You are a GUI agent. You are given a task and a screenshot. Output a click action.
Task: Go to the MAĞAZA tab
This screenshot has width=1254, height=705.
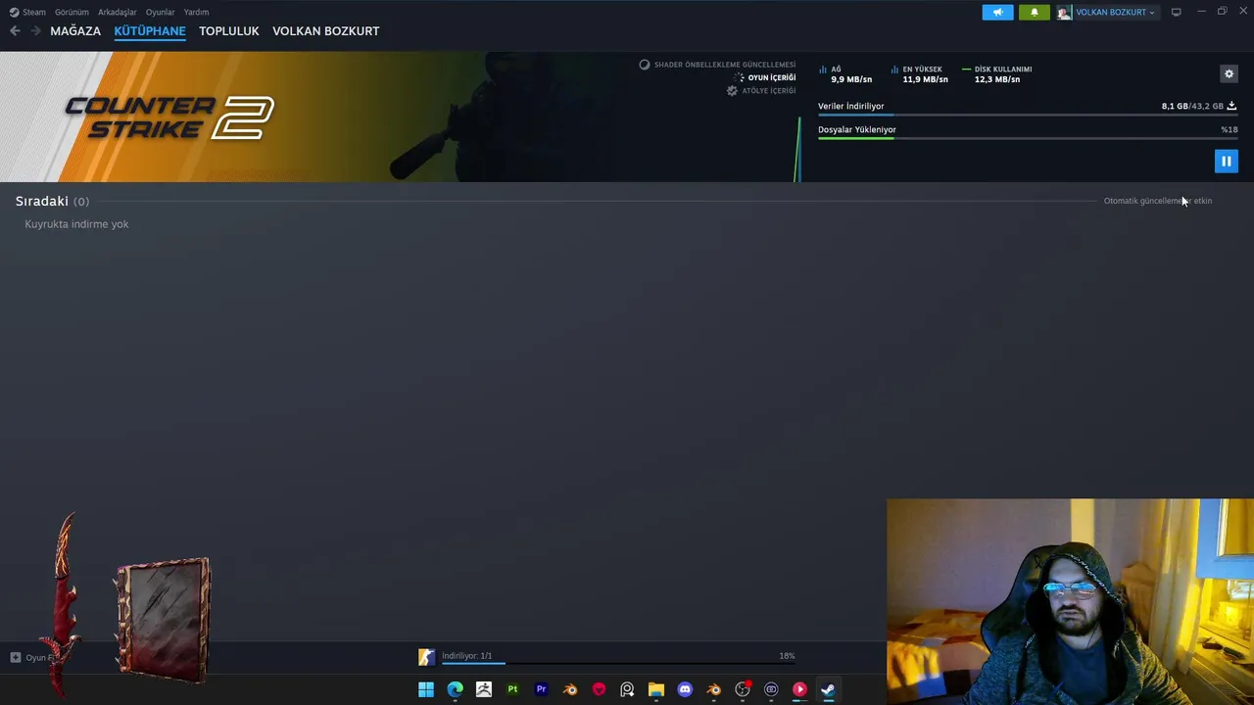click(75, 31)
